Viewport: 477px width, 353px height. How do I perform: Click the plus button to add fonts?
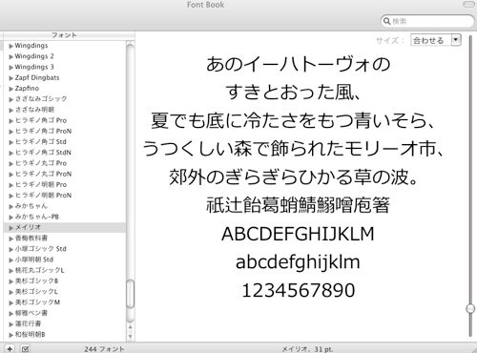click(10, 349)
